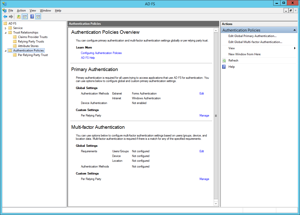This screenshot has height=215, width=300.
Task: Open the File menu
Action: (x=11, y=10)
